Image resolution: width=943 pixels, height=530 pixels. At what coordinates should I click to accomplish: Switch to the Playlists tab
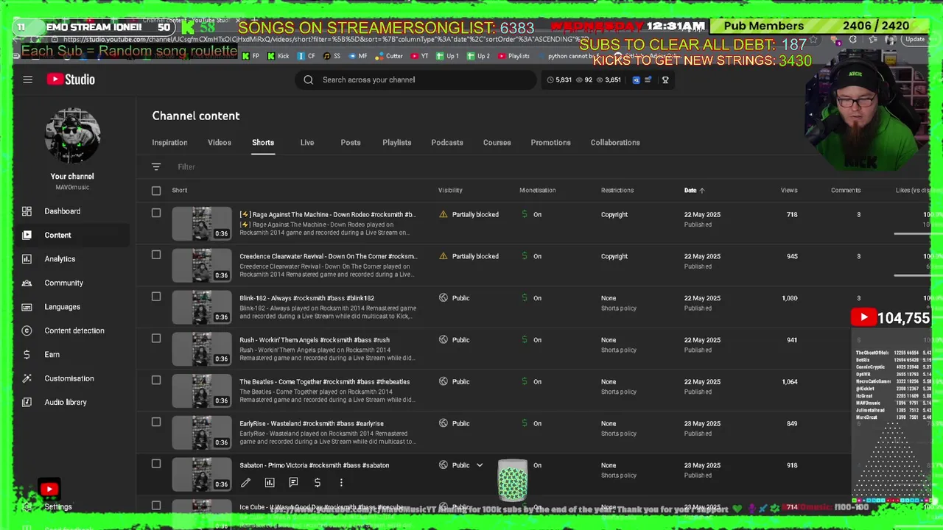397,143
